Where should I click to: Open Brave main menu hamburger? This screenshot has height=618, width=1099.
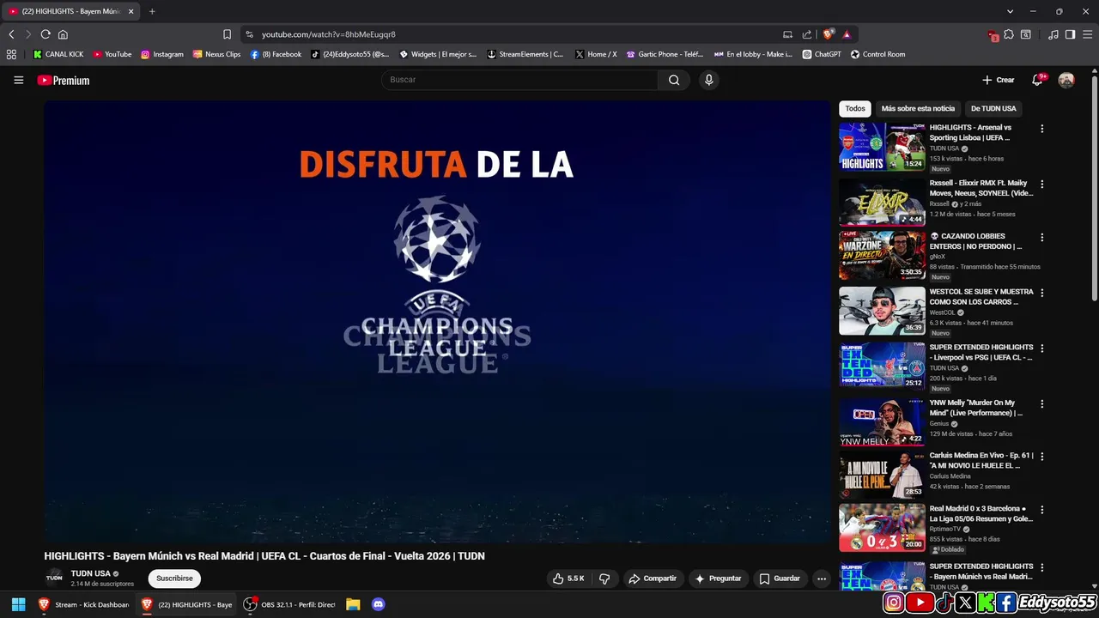(1086, 34)
